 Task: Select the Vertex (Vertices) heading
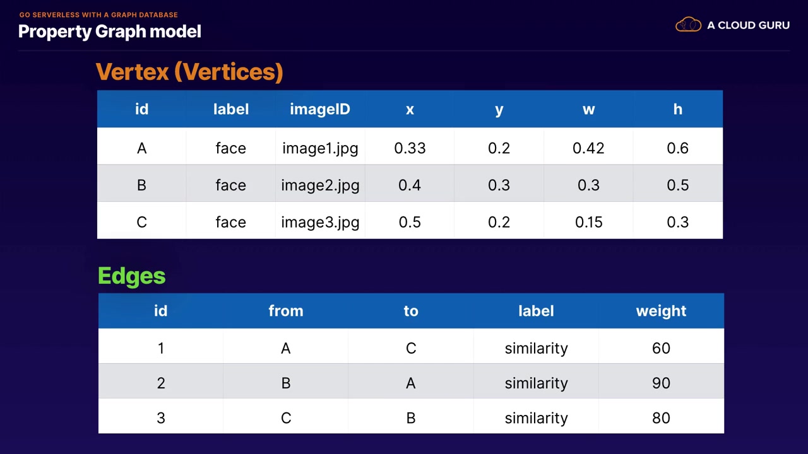[189, 72]
